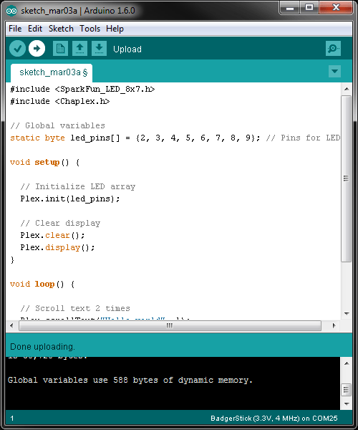
Task: Click the "Done uploading." status message
Action: [42, 347]
